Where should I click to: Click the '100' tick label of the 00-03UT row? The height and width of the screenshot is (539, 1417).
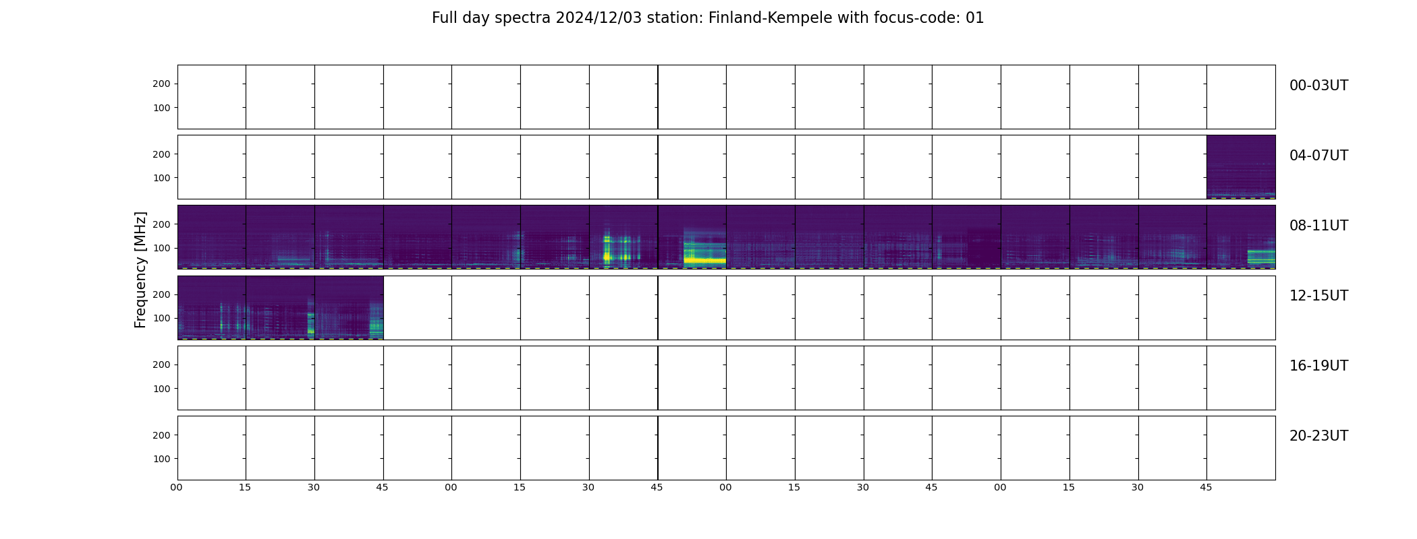(161, 108)
